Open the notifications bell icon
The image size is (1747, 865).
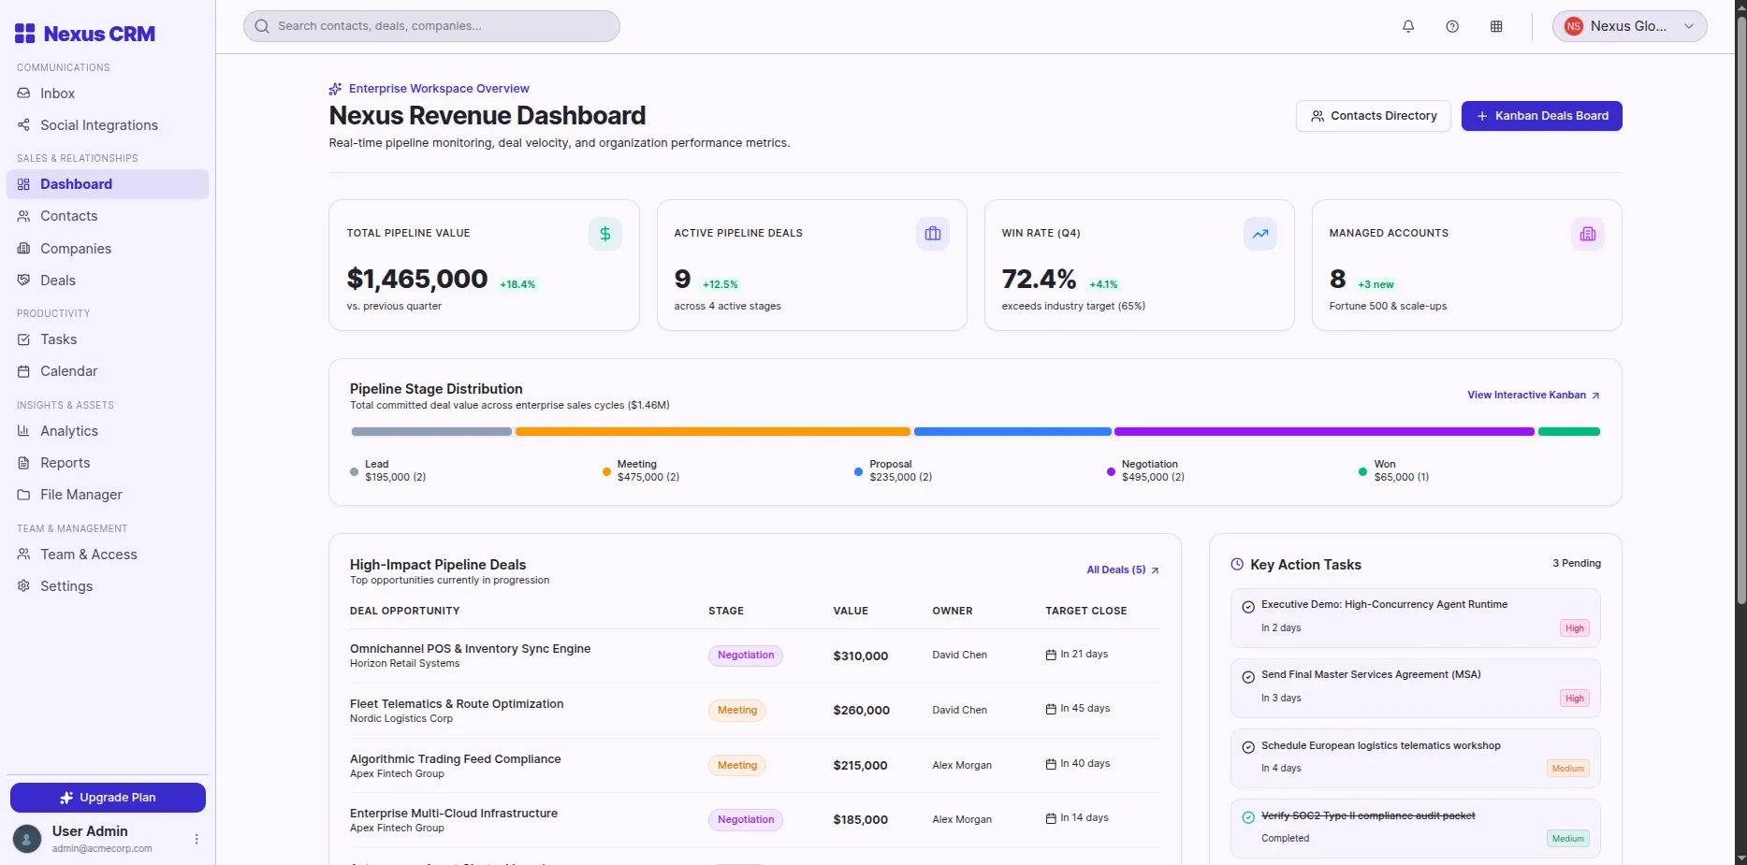pos(1408,26)
